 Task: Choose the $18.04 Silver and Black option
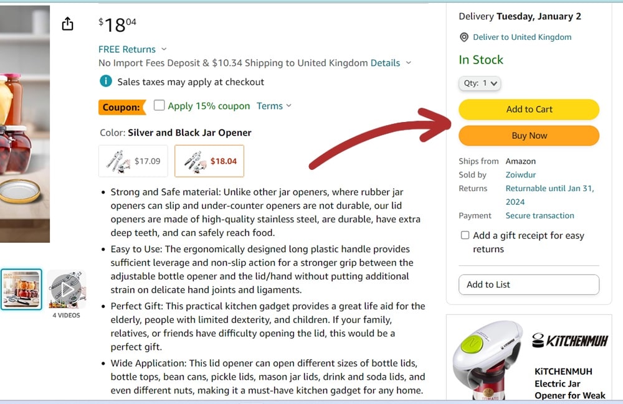click(x=209, y=161)
